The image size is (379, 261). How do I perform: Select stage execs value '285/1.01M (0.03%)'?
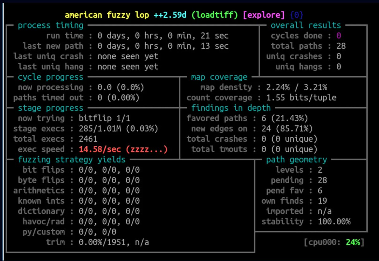(118, 129)
